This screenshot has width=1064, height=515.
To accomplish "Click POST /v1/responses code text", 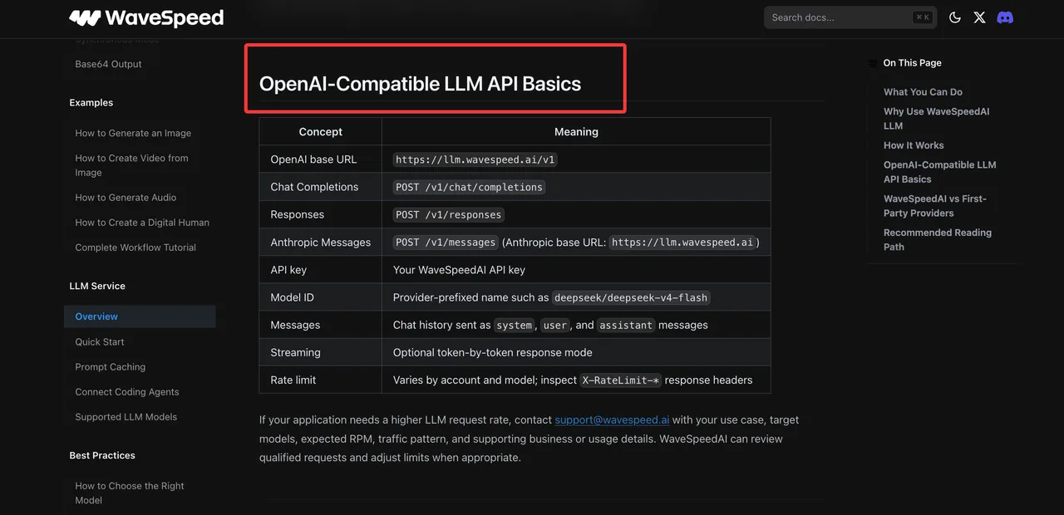I will pyautogui.click(x=448, y=214).
